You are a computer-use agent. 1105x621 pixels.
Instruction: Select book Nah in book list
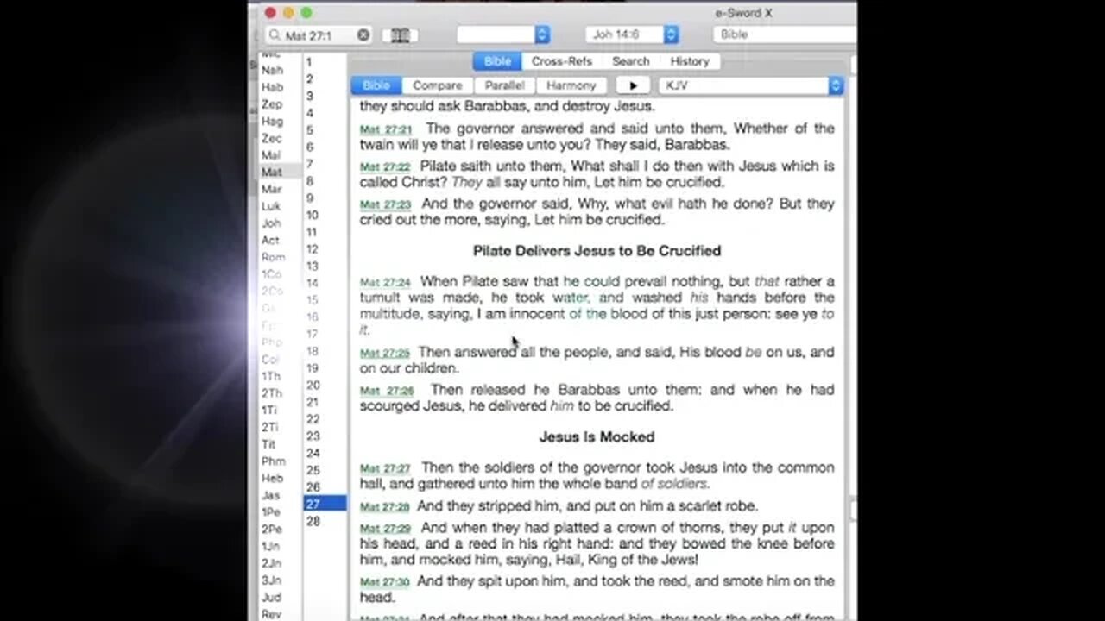[x=272, y=70]
